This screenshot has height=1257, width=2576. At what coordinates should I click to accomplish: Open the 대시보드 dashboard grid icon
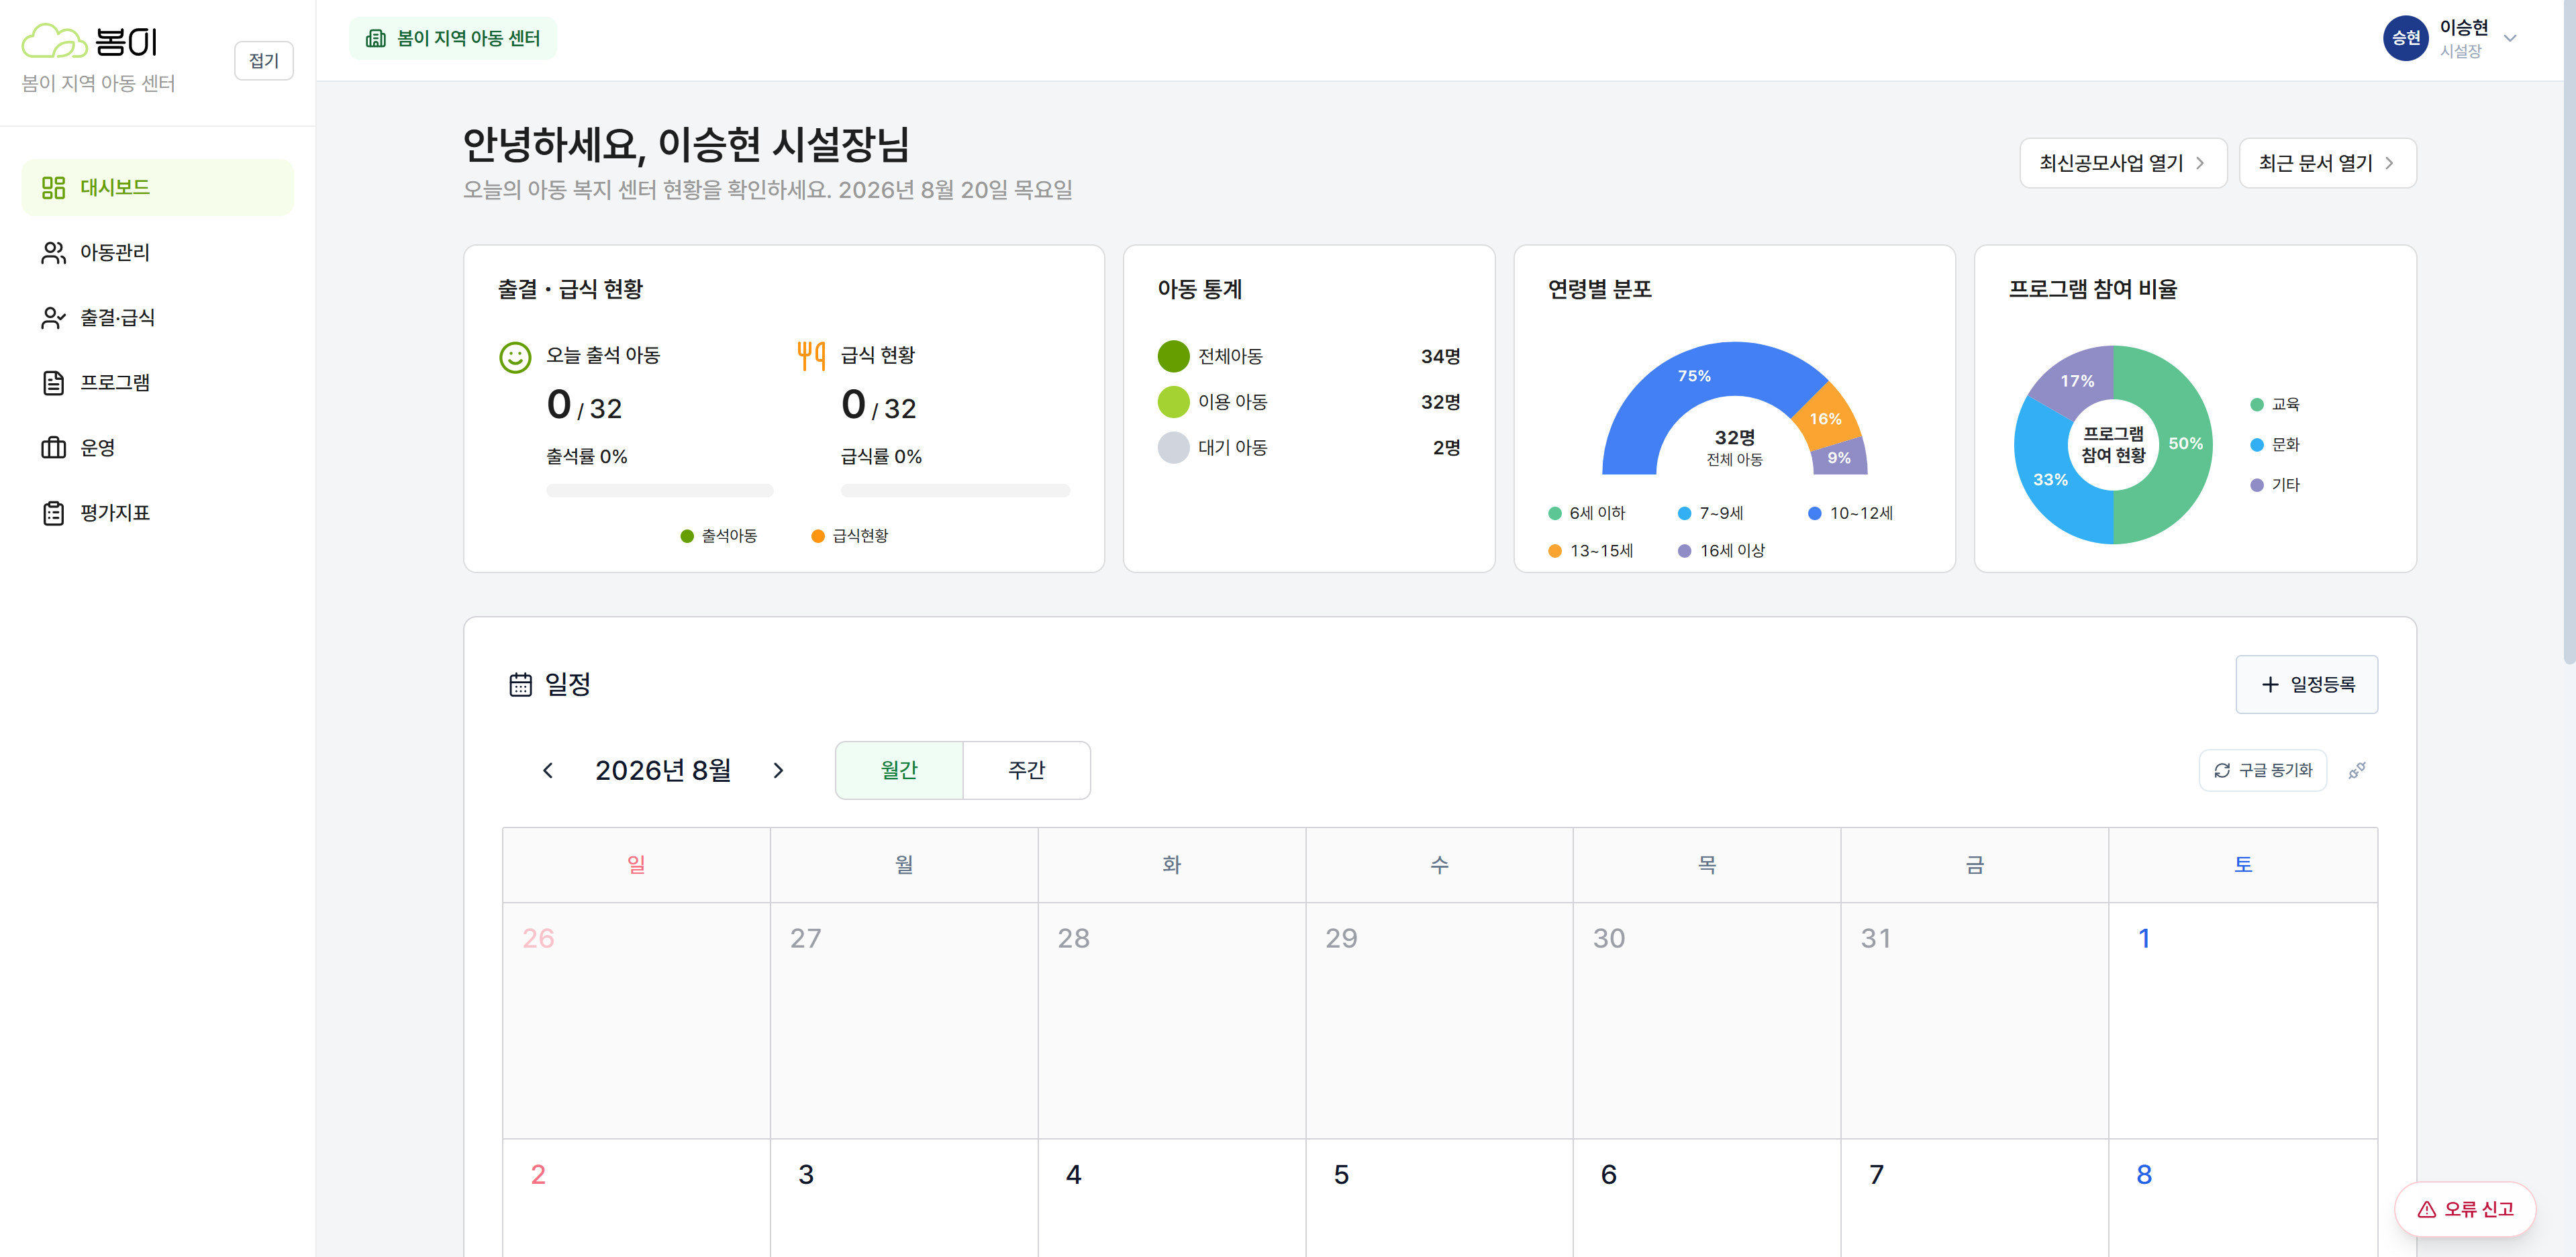tap(53, 187)
